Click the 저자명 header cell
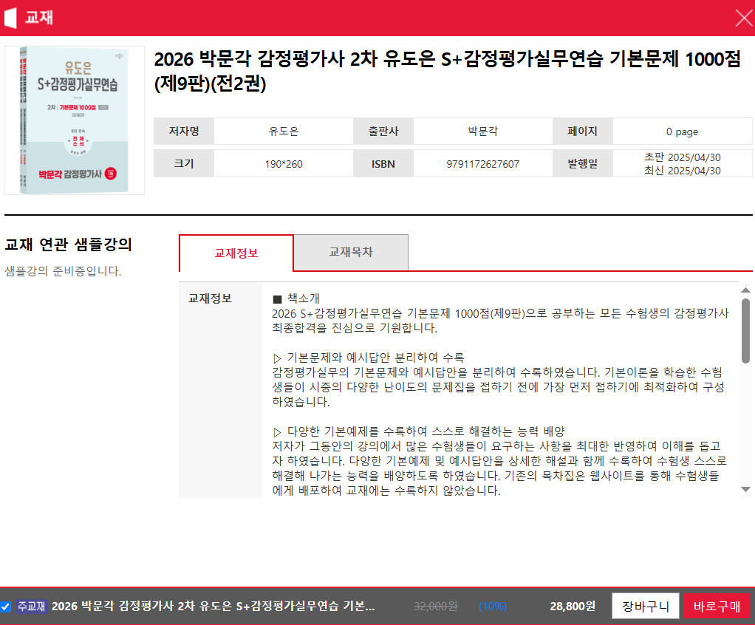 [183, 131]
